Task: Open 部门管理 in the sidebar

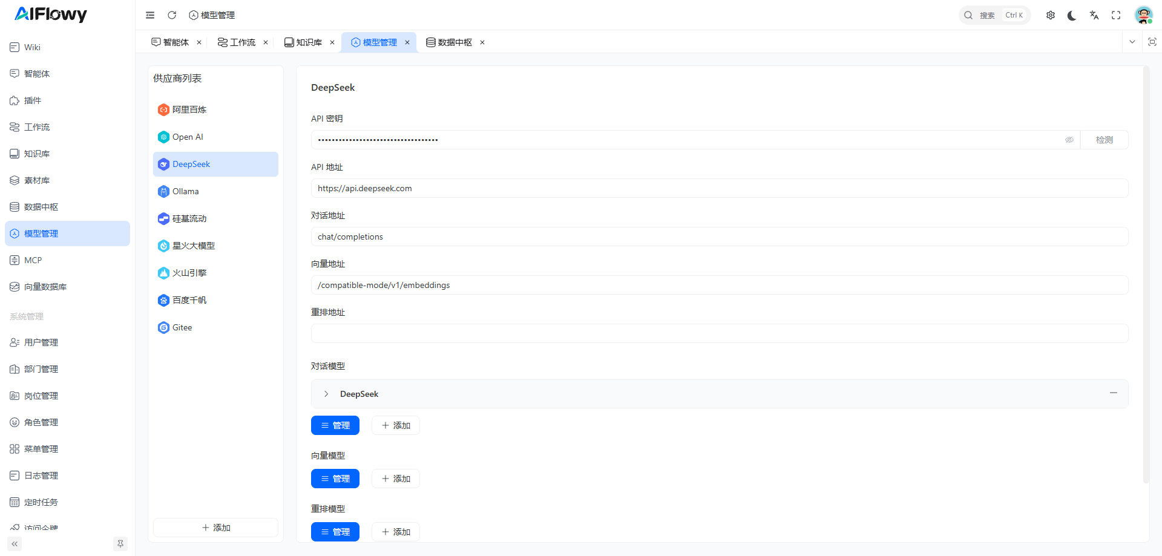Action: click(67, 369)
